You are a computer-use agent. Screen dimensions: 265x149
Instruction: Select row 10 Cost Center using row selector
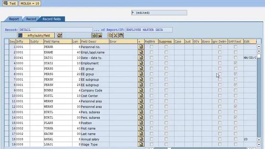coord(7,96)
